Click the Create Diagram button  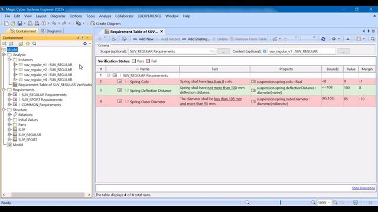tap(106, 24)
